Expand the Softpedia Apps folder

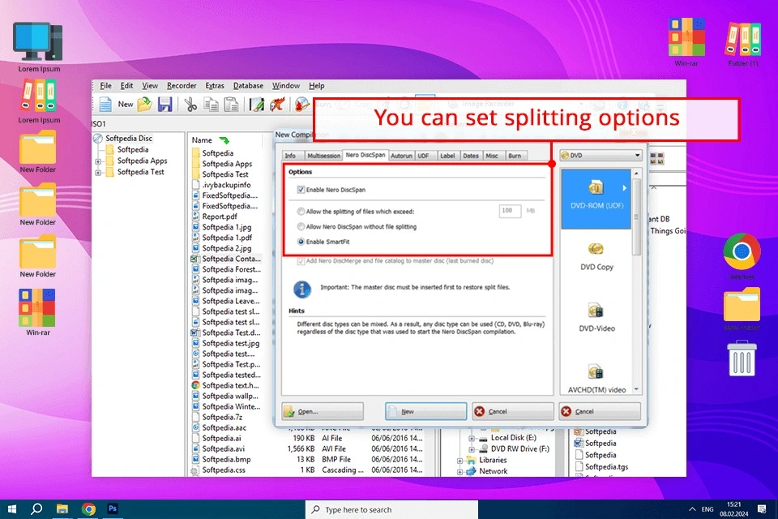click(x=97, y=161)
